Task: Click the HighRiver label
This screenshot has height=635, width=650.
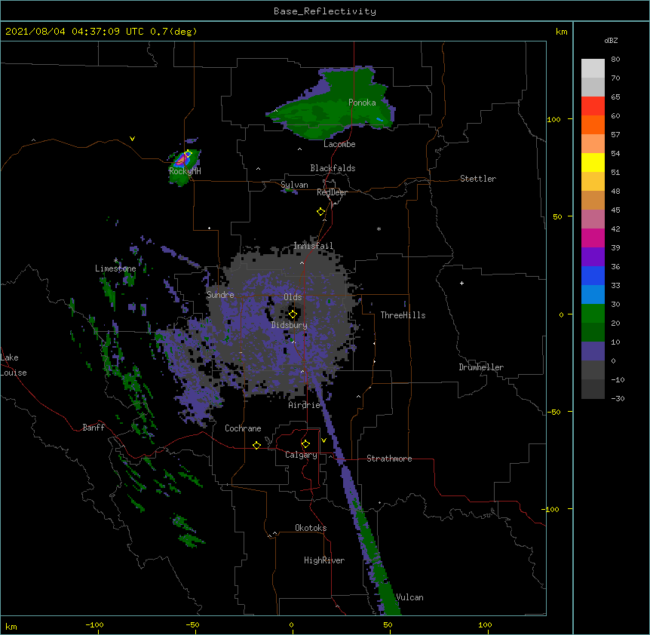Action: pyautogui.click(x=324, y=560)
